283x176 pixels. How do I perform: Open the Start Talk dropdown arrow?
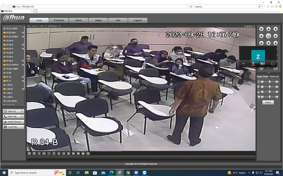pos(23,116)
